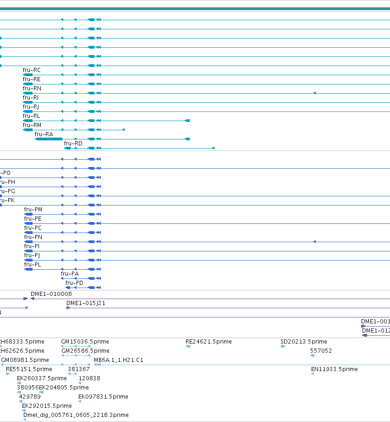The image size is (390, 422).
Task: Select the SD20213.5prime EST label
Action: click(304, 342)
